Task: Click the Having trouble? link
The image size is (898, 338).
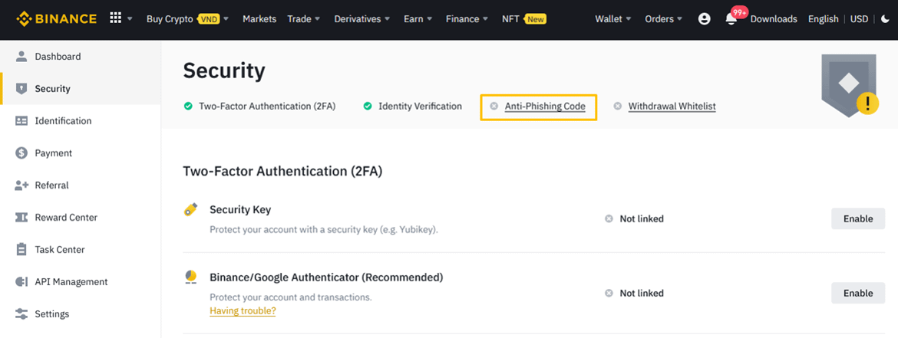Action: pyautogui.click(x=243, y=311)
